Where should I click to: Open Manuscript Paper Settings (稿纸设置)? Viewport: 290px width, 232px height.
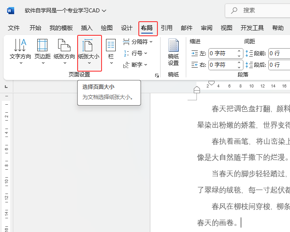[x=173, y=52]
